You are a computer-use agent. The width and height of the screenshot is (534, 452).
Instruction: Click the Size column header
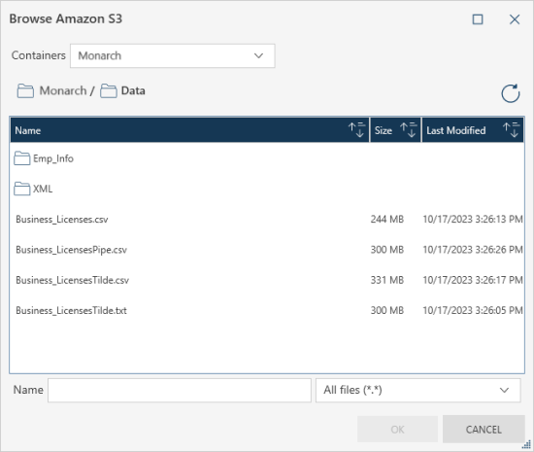coord(395,130)
